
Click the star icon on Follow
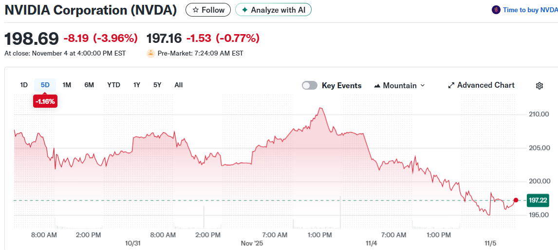[195, 10]
